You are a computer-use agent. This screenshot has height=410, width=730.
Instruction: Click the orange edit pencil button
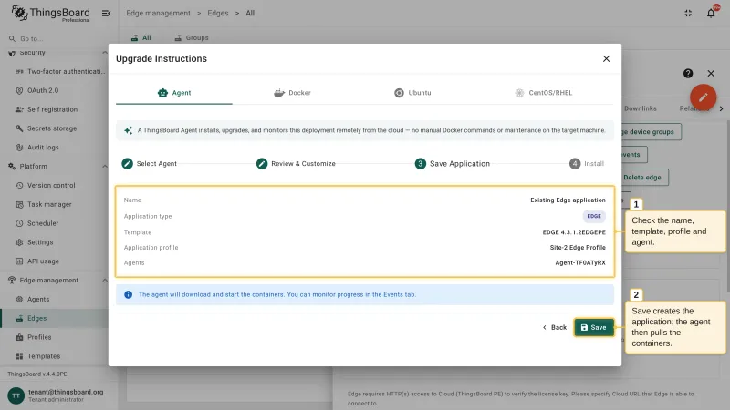click(703, 97)
